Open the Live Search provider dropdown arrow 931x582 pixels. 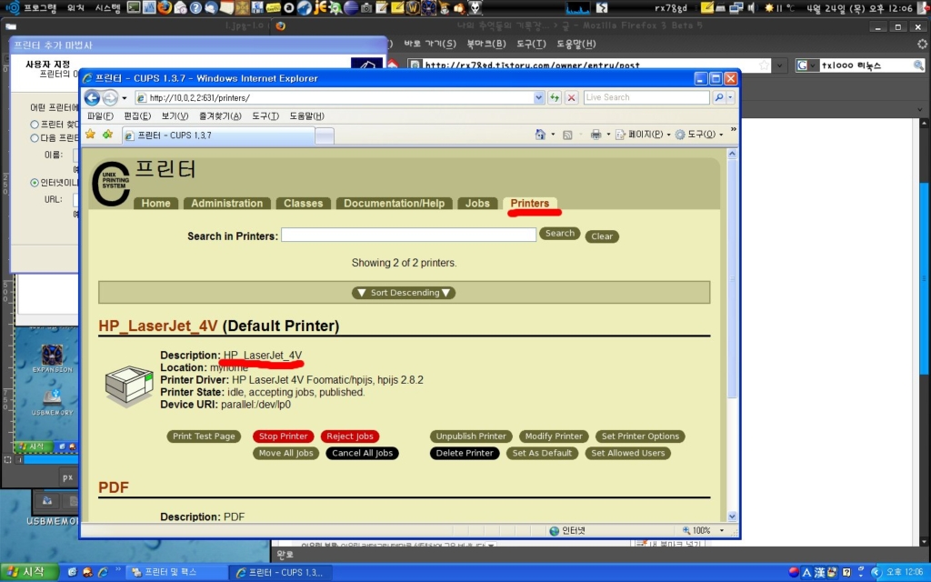(x=730, y=97)
